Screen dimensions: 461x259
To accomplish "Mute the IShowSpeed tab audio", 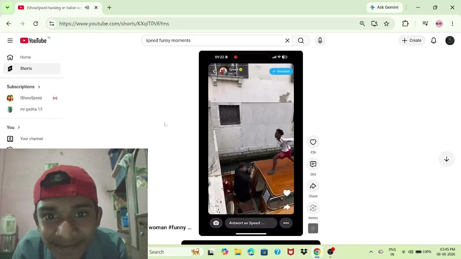I will pos(87,8).
